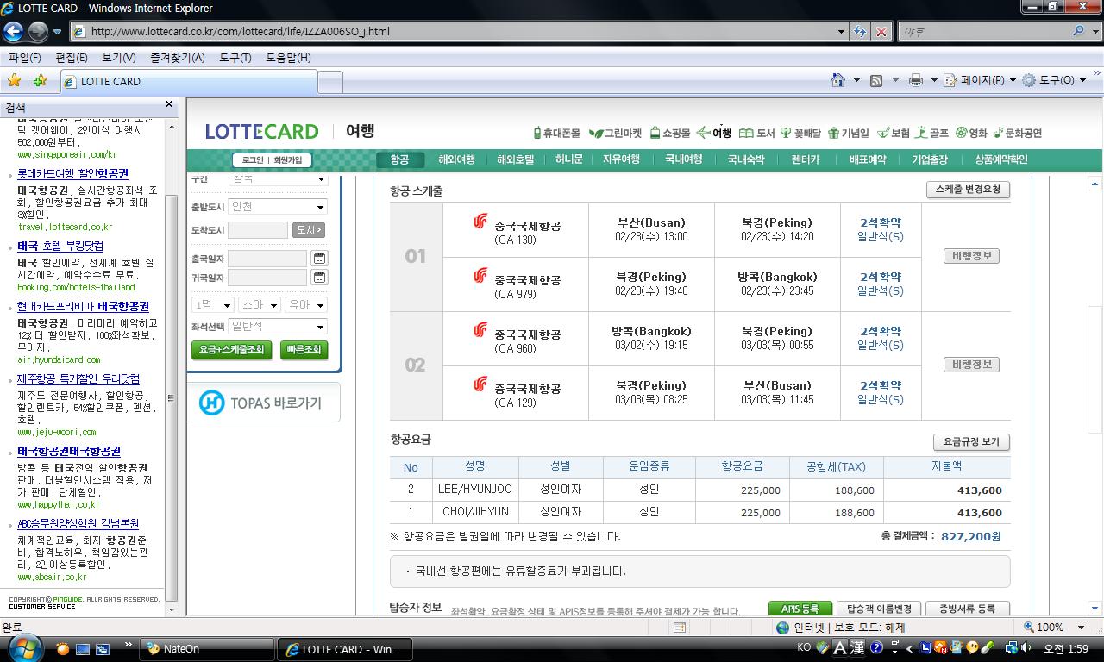1104x662 pixels.
Task: Click the Print icon in the command bar
Action: (915, 80)
